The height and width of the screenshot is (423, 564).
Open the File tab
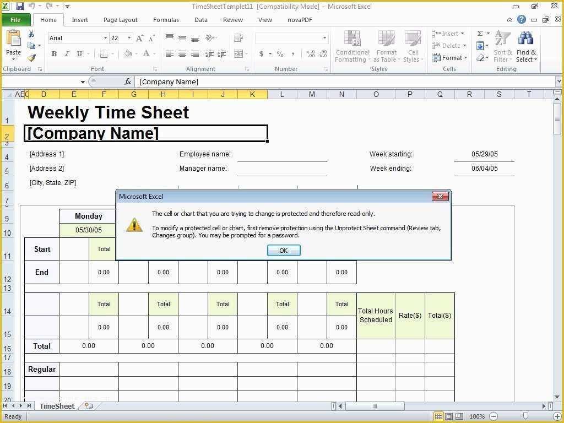15,20
